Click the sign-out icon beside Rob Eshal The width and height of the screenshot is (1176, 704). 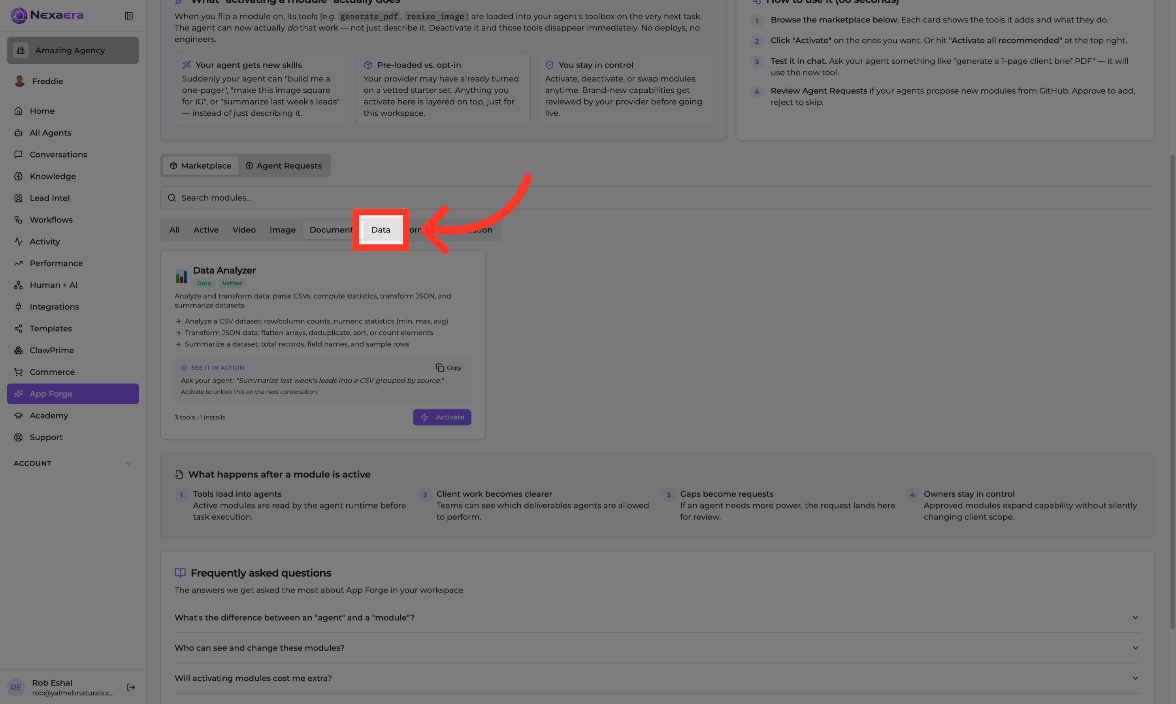tap(131, 687)
